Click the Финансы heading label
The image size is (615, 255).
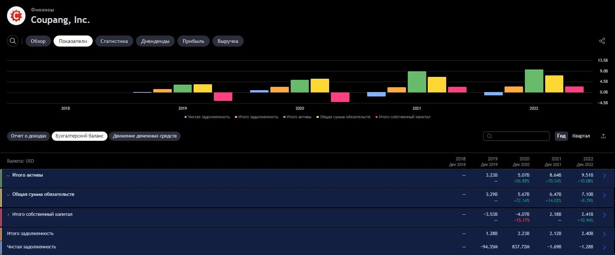pyautogui.click(x=42, y=10)
